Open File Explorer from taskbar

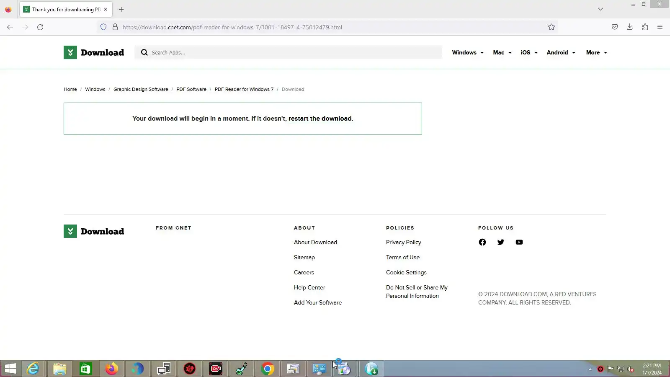[x=59, y=369]
